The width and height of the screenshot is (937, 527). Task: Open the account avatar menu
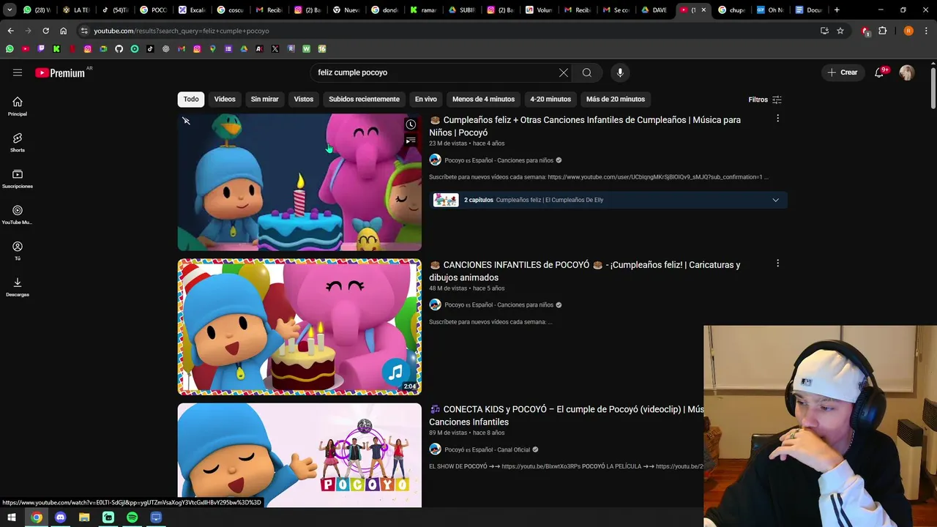[x=907, y=72]
